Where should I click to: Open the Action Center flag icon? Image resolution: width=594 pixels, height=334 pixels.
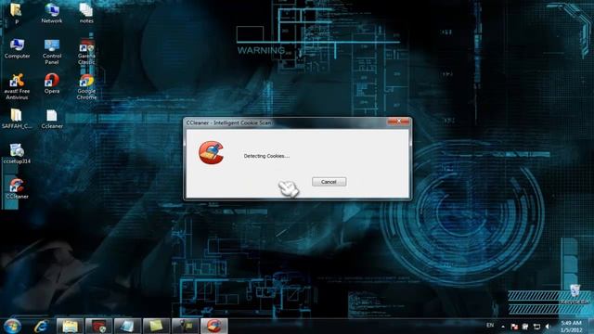514,327
